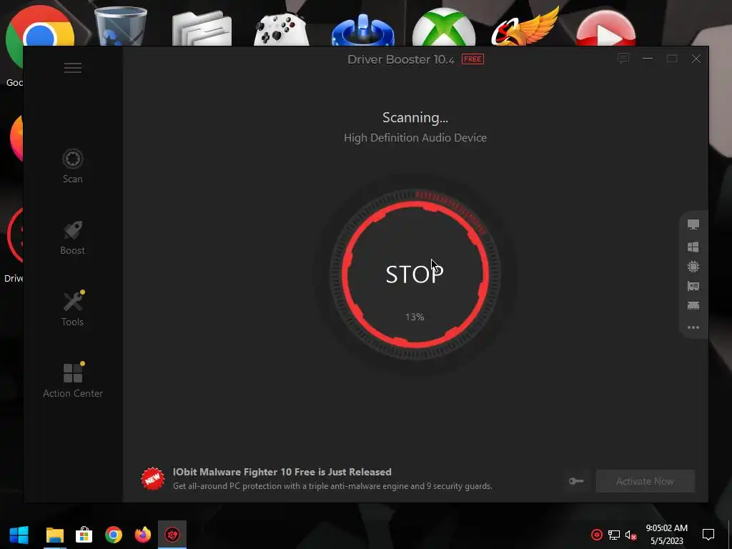The image size is (732, 549).
Task: Close the Driver Booster window
Action: [x=696, y=59]
